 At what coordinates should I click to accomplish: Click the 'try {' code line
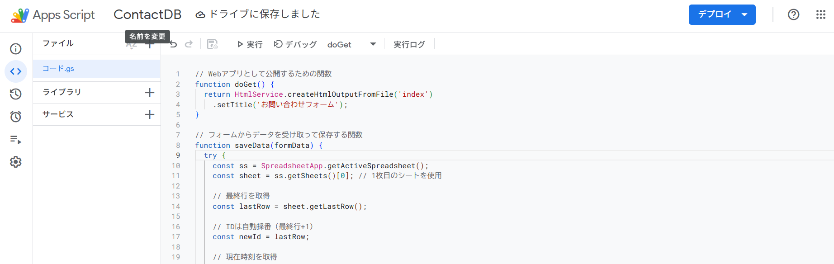[x=215, y=156]
